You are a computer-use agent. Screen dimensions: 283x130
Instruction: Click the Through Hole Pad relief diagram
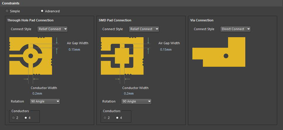31,56
